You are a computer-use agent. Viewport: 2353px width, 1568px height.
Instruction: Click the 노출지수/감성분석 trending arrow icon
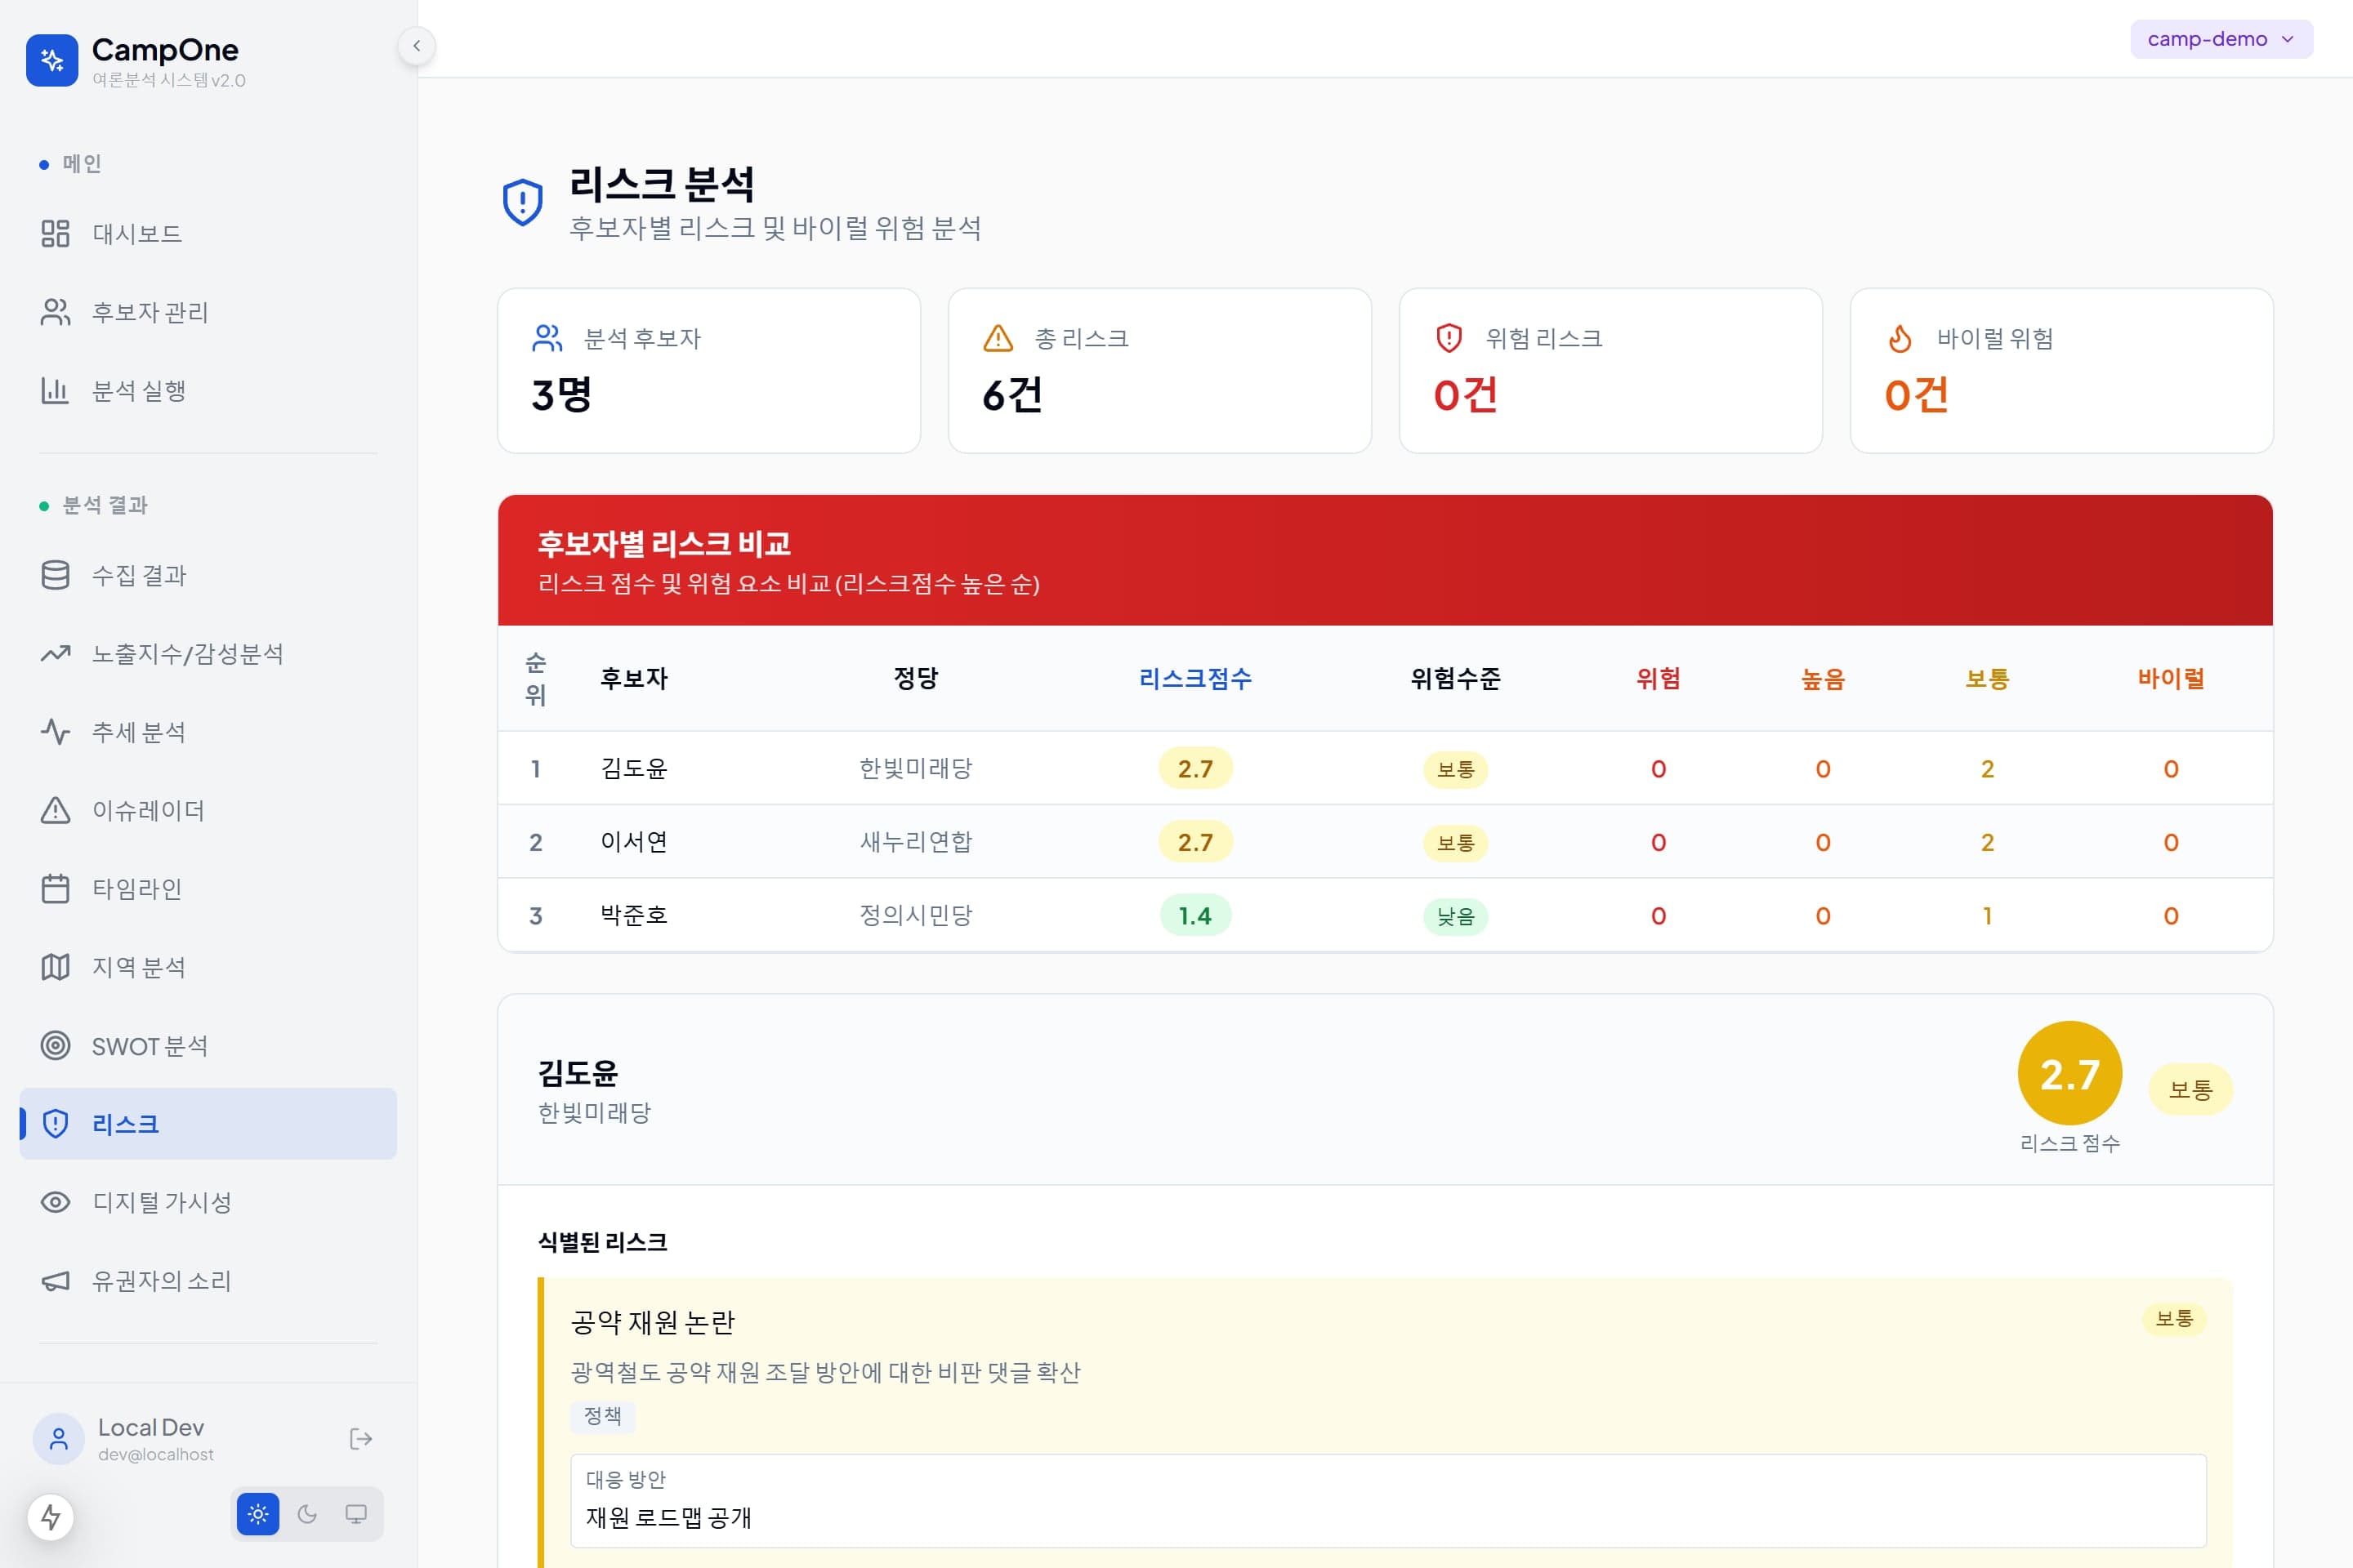(55, 653)
